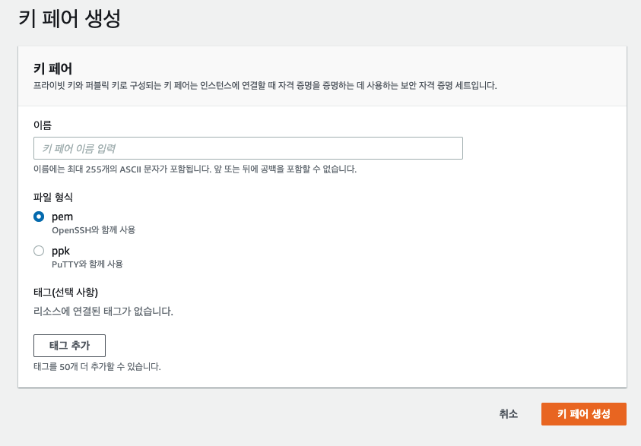Click the 취소 cancel button
The image size is (641, 446).
[508, 414]
